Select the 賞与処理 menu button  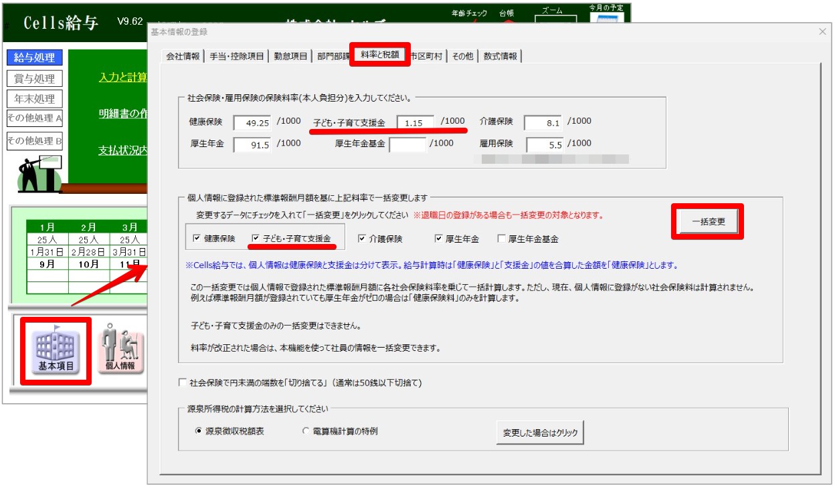[35, 79]
